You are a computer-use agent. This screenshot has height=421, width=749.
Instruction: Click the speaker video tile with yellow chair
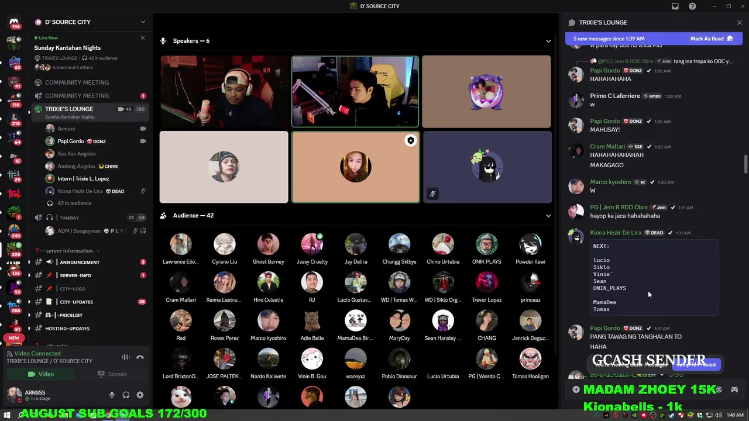click(x=355, y=91)
